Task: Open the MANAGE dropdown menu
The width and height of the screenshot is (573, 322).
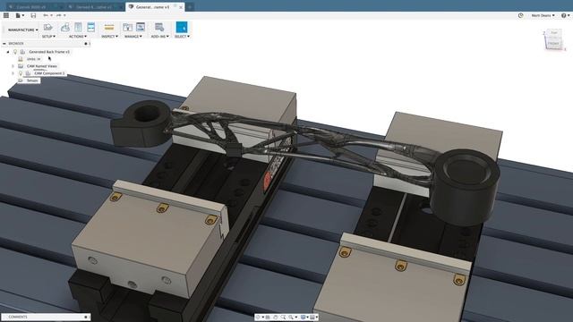Action: point(133,37)
